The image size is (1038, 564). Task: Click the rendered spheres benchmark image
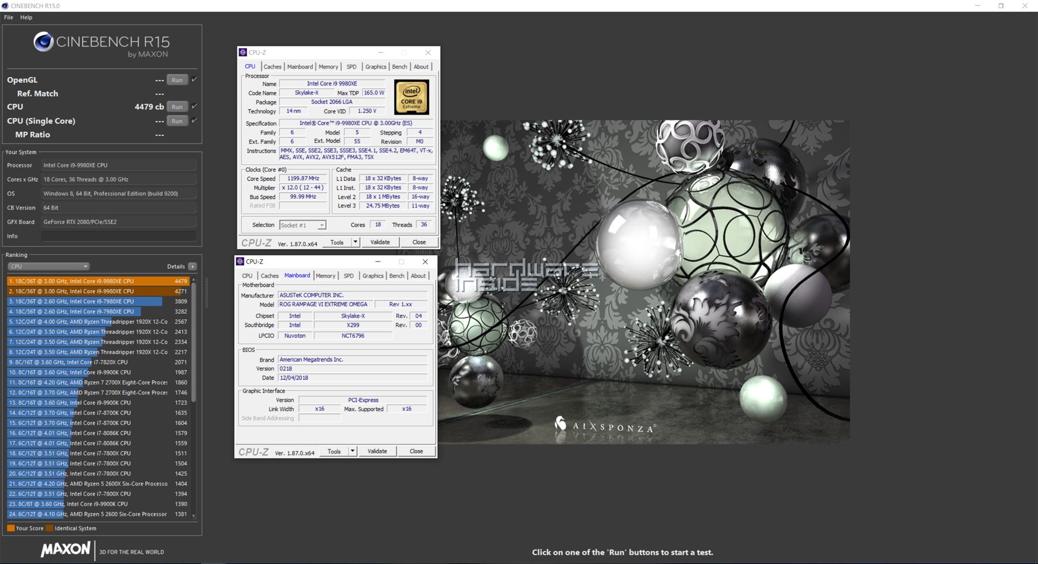(643, 282)
